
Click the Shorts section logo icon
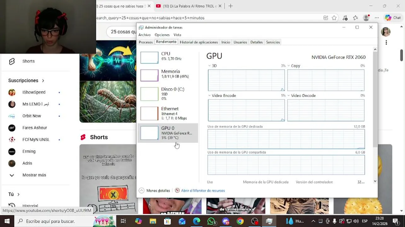point(83,137)
